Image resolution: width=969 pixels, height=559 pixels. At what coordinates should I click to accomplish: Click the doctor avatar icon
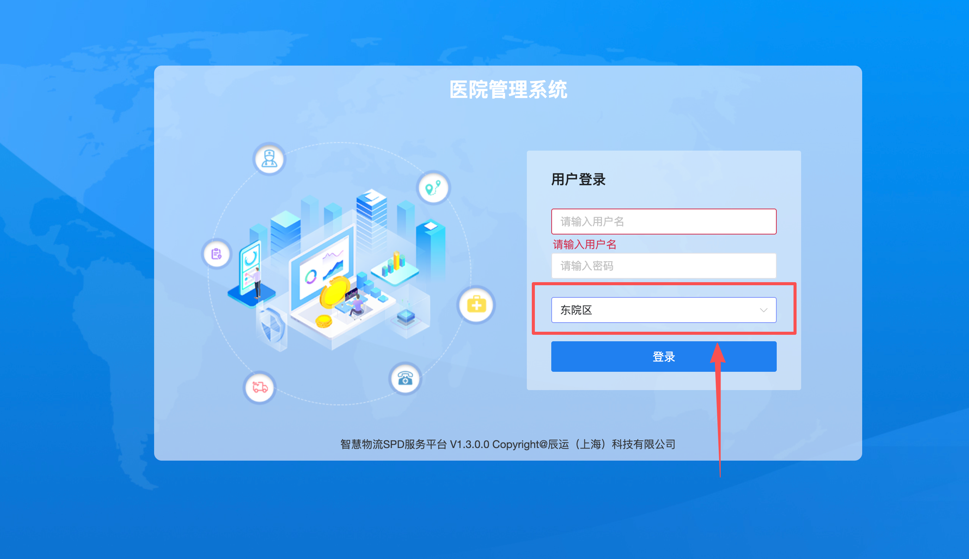(269, 159)
